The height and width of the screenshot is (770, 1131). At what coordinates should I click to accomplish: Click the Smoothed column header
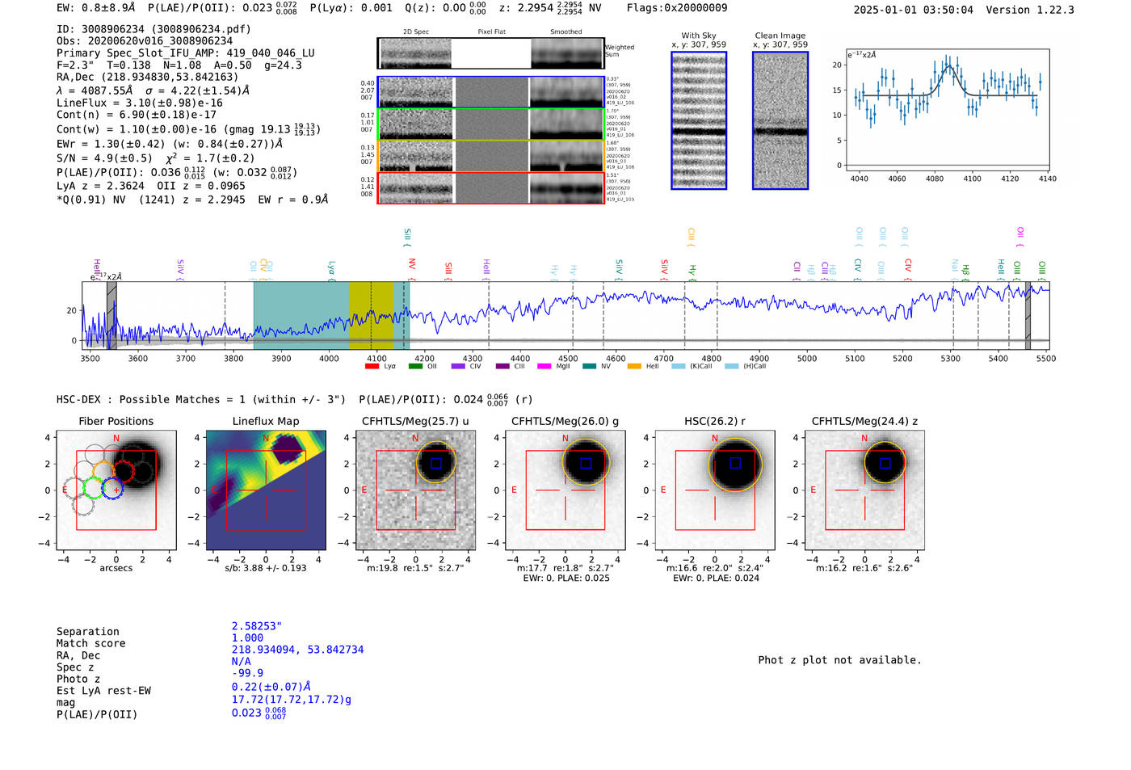pos(566,32)
